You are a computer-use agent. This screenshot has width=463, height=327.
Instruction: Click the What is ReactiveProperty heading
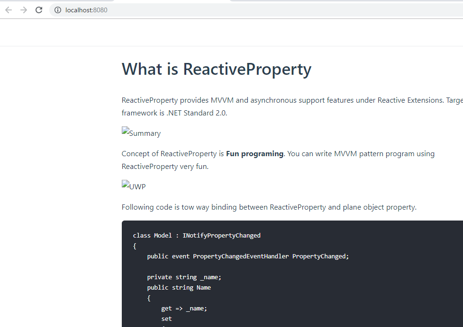(x=217, y=69)
